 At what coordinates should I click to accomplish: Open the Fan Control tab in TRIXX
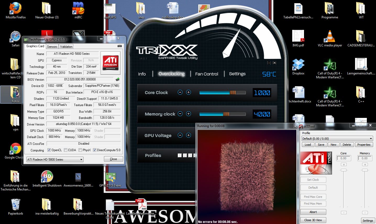tap(207, 74)
